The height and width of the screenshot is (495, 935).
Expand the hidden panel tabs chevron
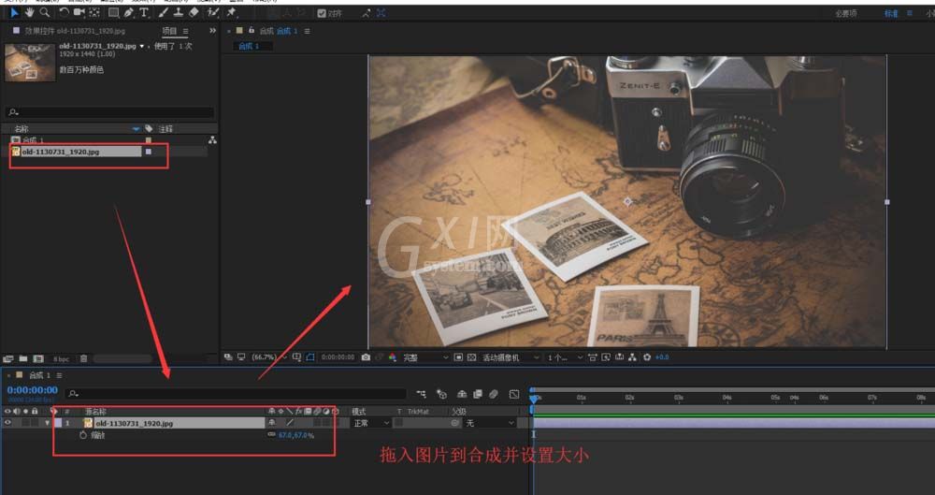pos(213,31)
